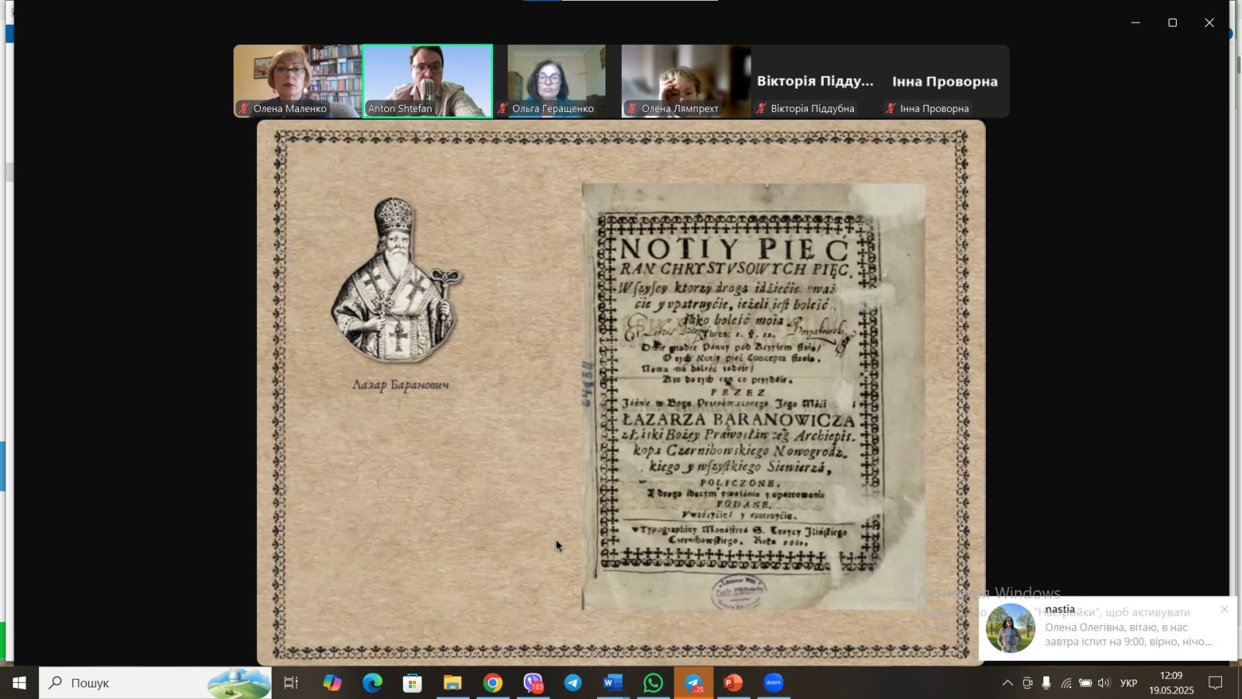Open WhatsApp from the taskbar
The width and height of the screenshot is (1242, 699).
click(x=654, y=683)
